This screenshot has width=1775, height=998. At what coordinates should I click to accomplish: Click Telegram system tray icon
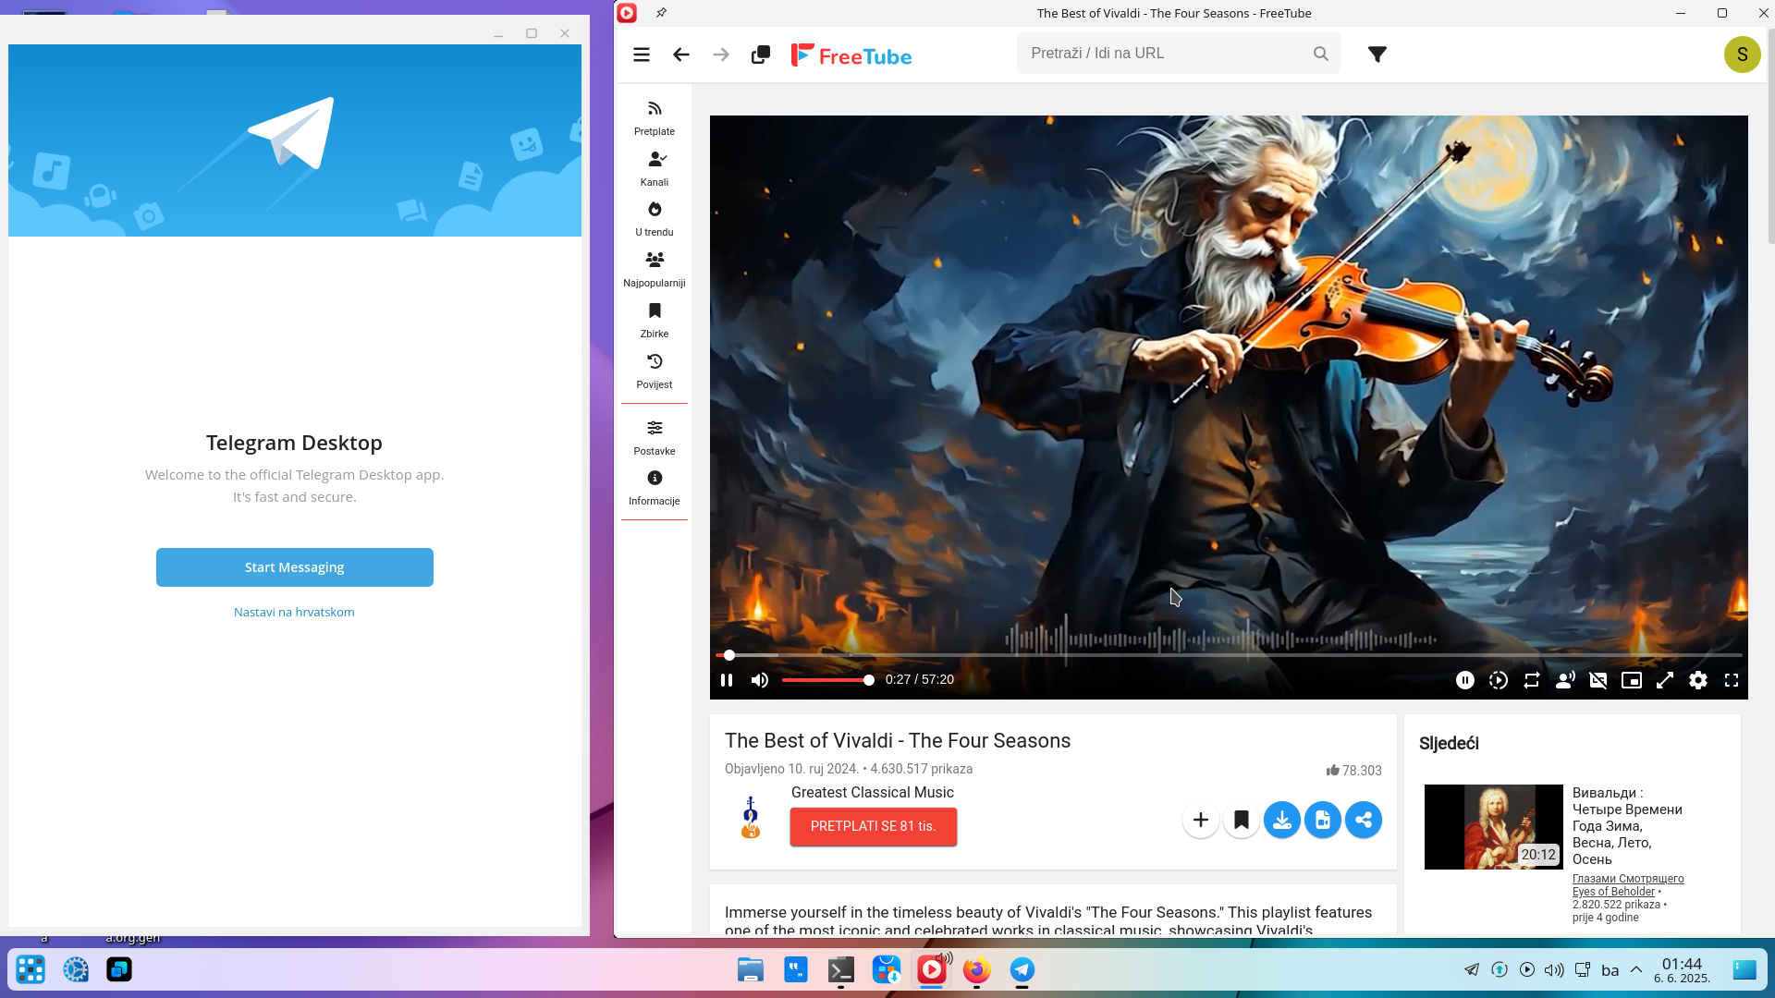point(1472,969)
